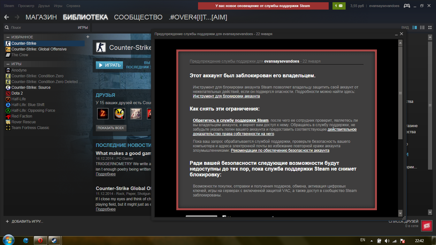The width and height of the screenshot is (436, 245).
Task: Click the EN language indicator
Action: click(363, 240)
